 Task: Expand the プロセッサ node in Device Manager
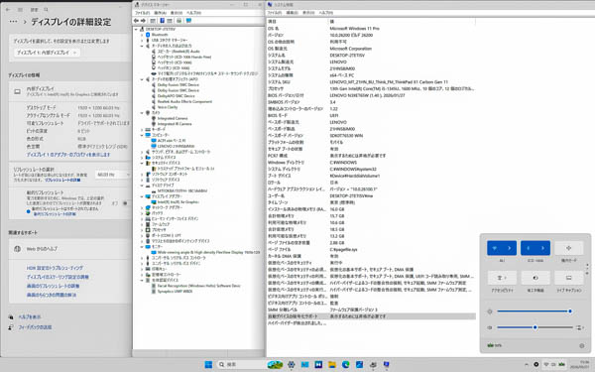click(142, 230)
